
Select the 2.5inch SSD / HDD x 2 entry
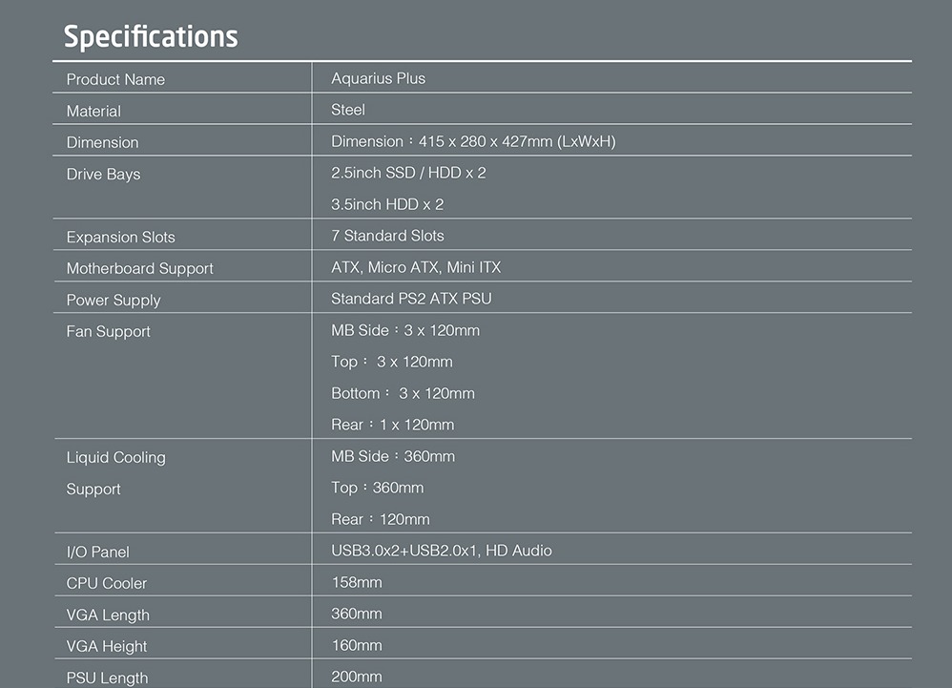pos(408,173)
